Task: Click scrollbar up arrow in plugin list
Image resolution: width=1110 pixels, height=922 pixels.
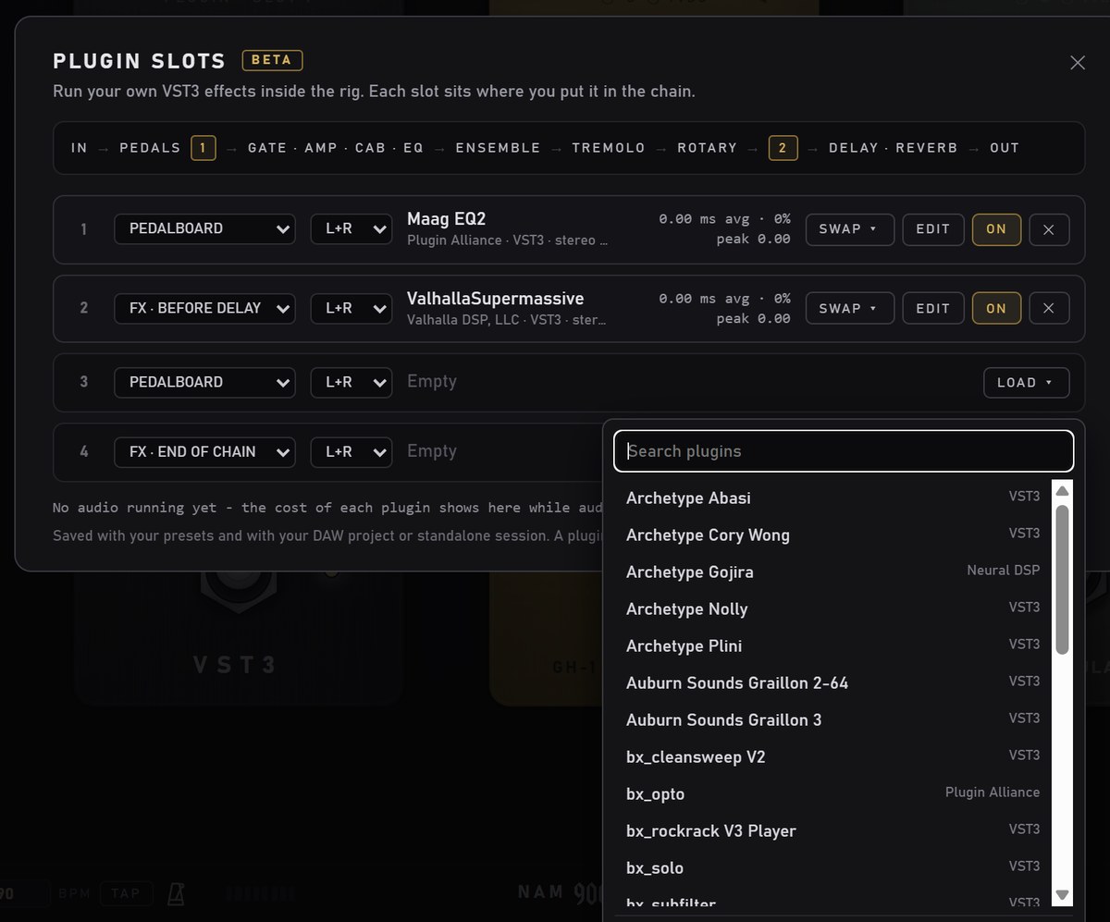Action: pos(1062,491)
